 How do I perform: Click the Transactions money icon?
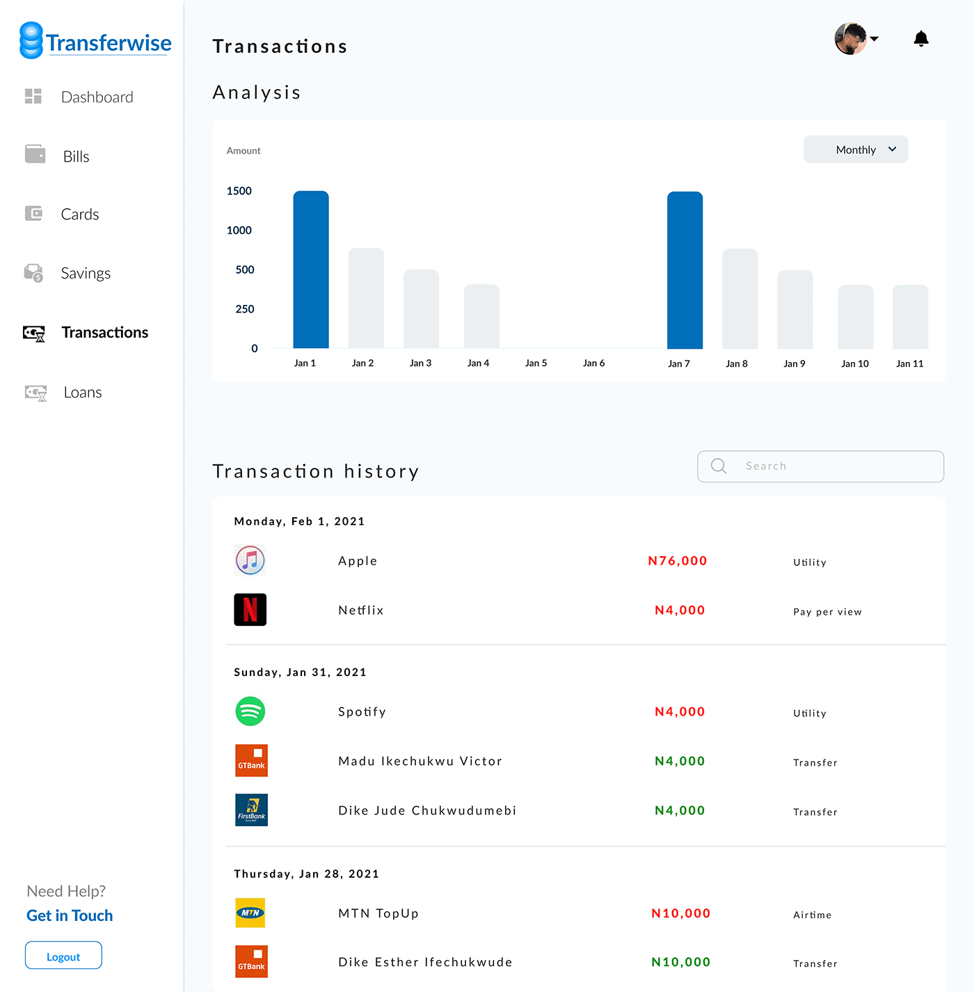[x=34, y=333]
